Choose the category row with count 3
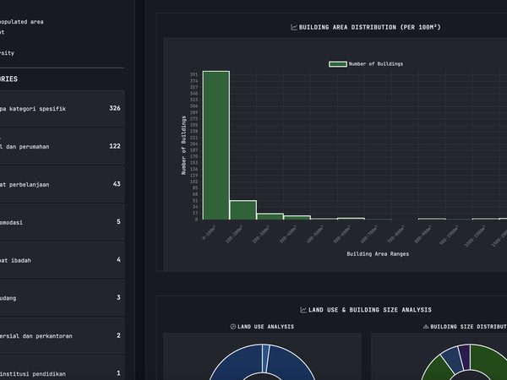Screen dimensions: 507x380 pos(62,297)
